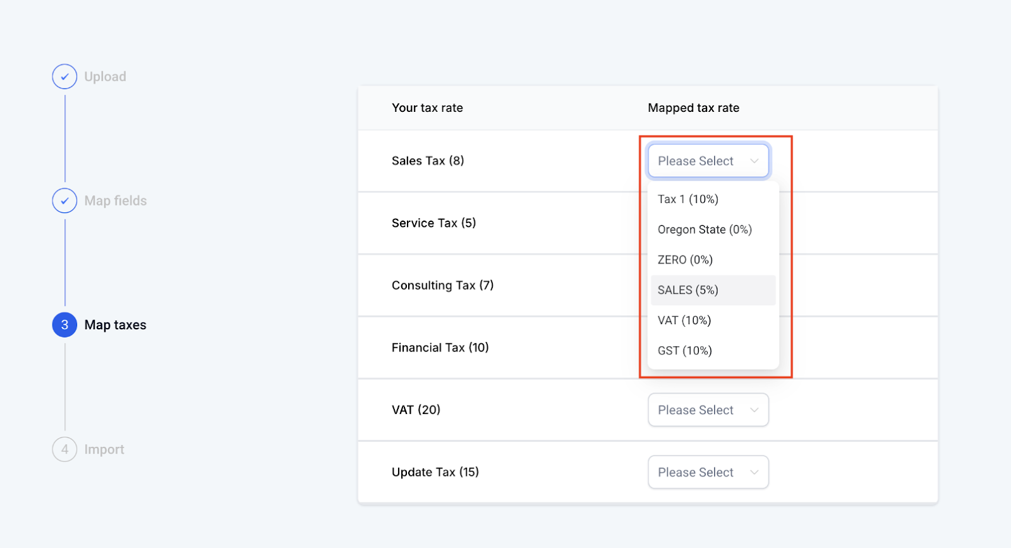1011x548 pixels.
Task: Click the Map fields step checkmark icon
Action: [64, 201]
